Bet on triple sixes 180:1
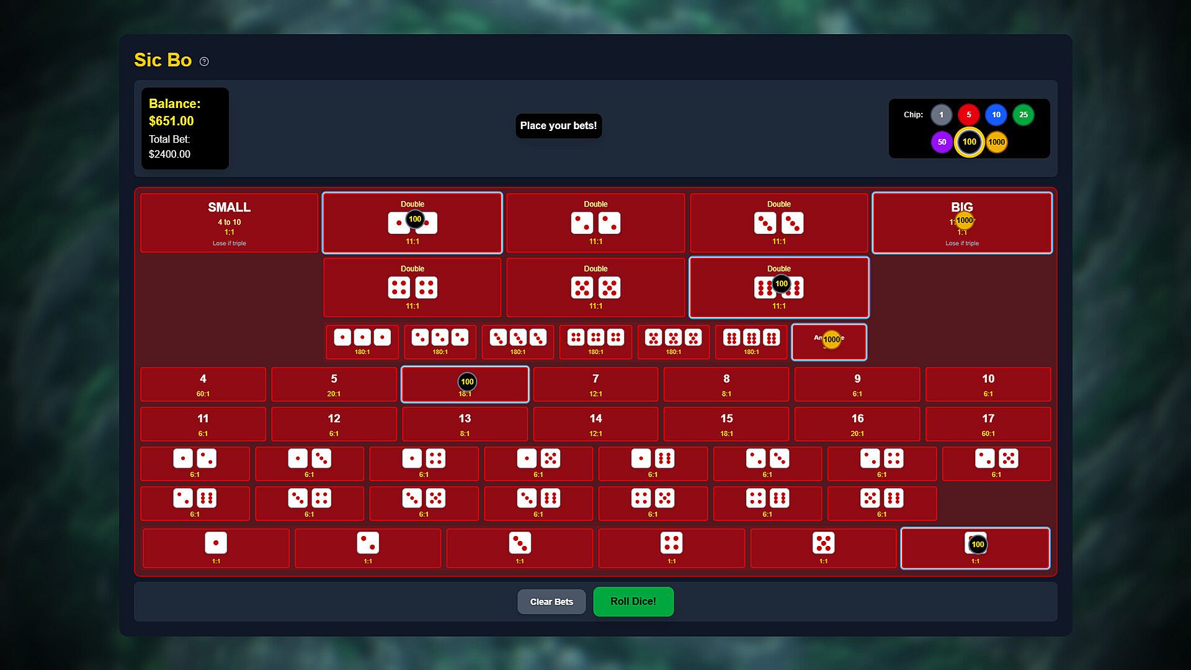The height and width of the screenshot is (670, 1191). (x=751, y=342)
